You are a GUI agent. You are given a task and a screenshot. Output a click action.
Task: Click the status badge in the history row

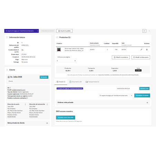click(x=70, y=88)
